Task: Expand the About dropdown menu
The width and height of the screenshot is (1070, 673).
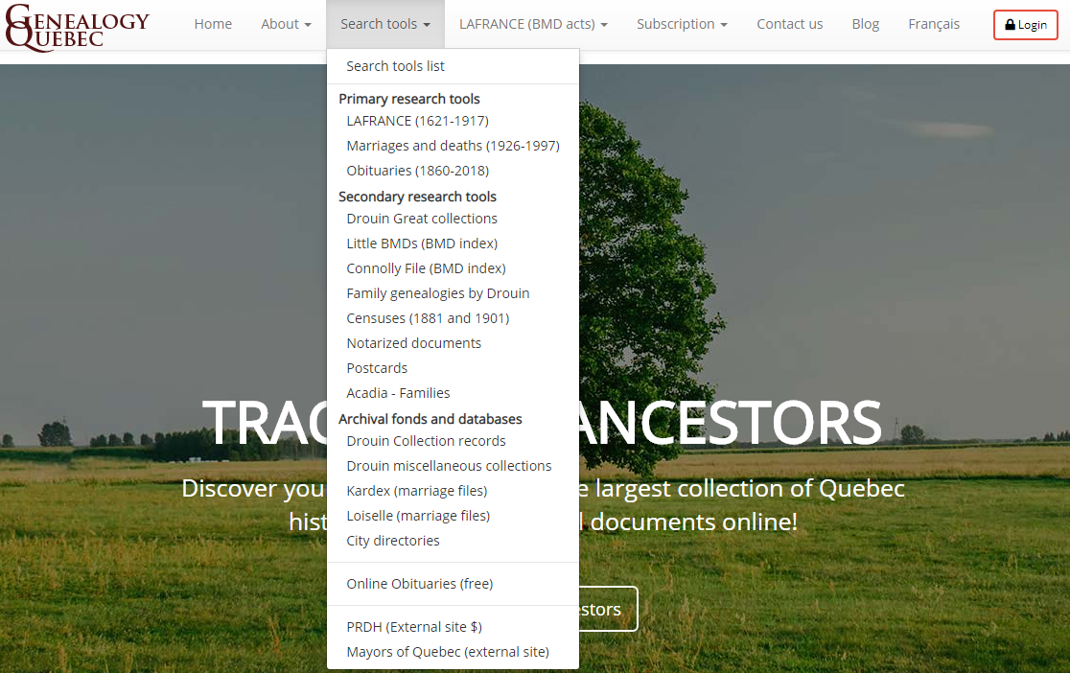Action: pyautogui.click(x=286, y=24)
